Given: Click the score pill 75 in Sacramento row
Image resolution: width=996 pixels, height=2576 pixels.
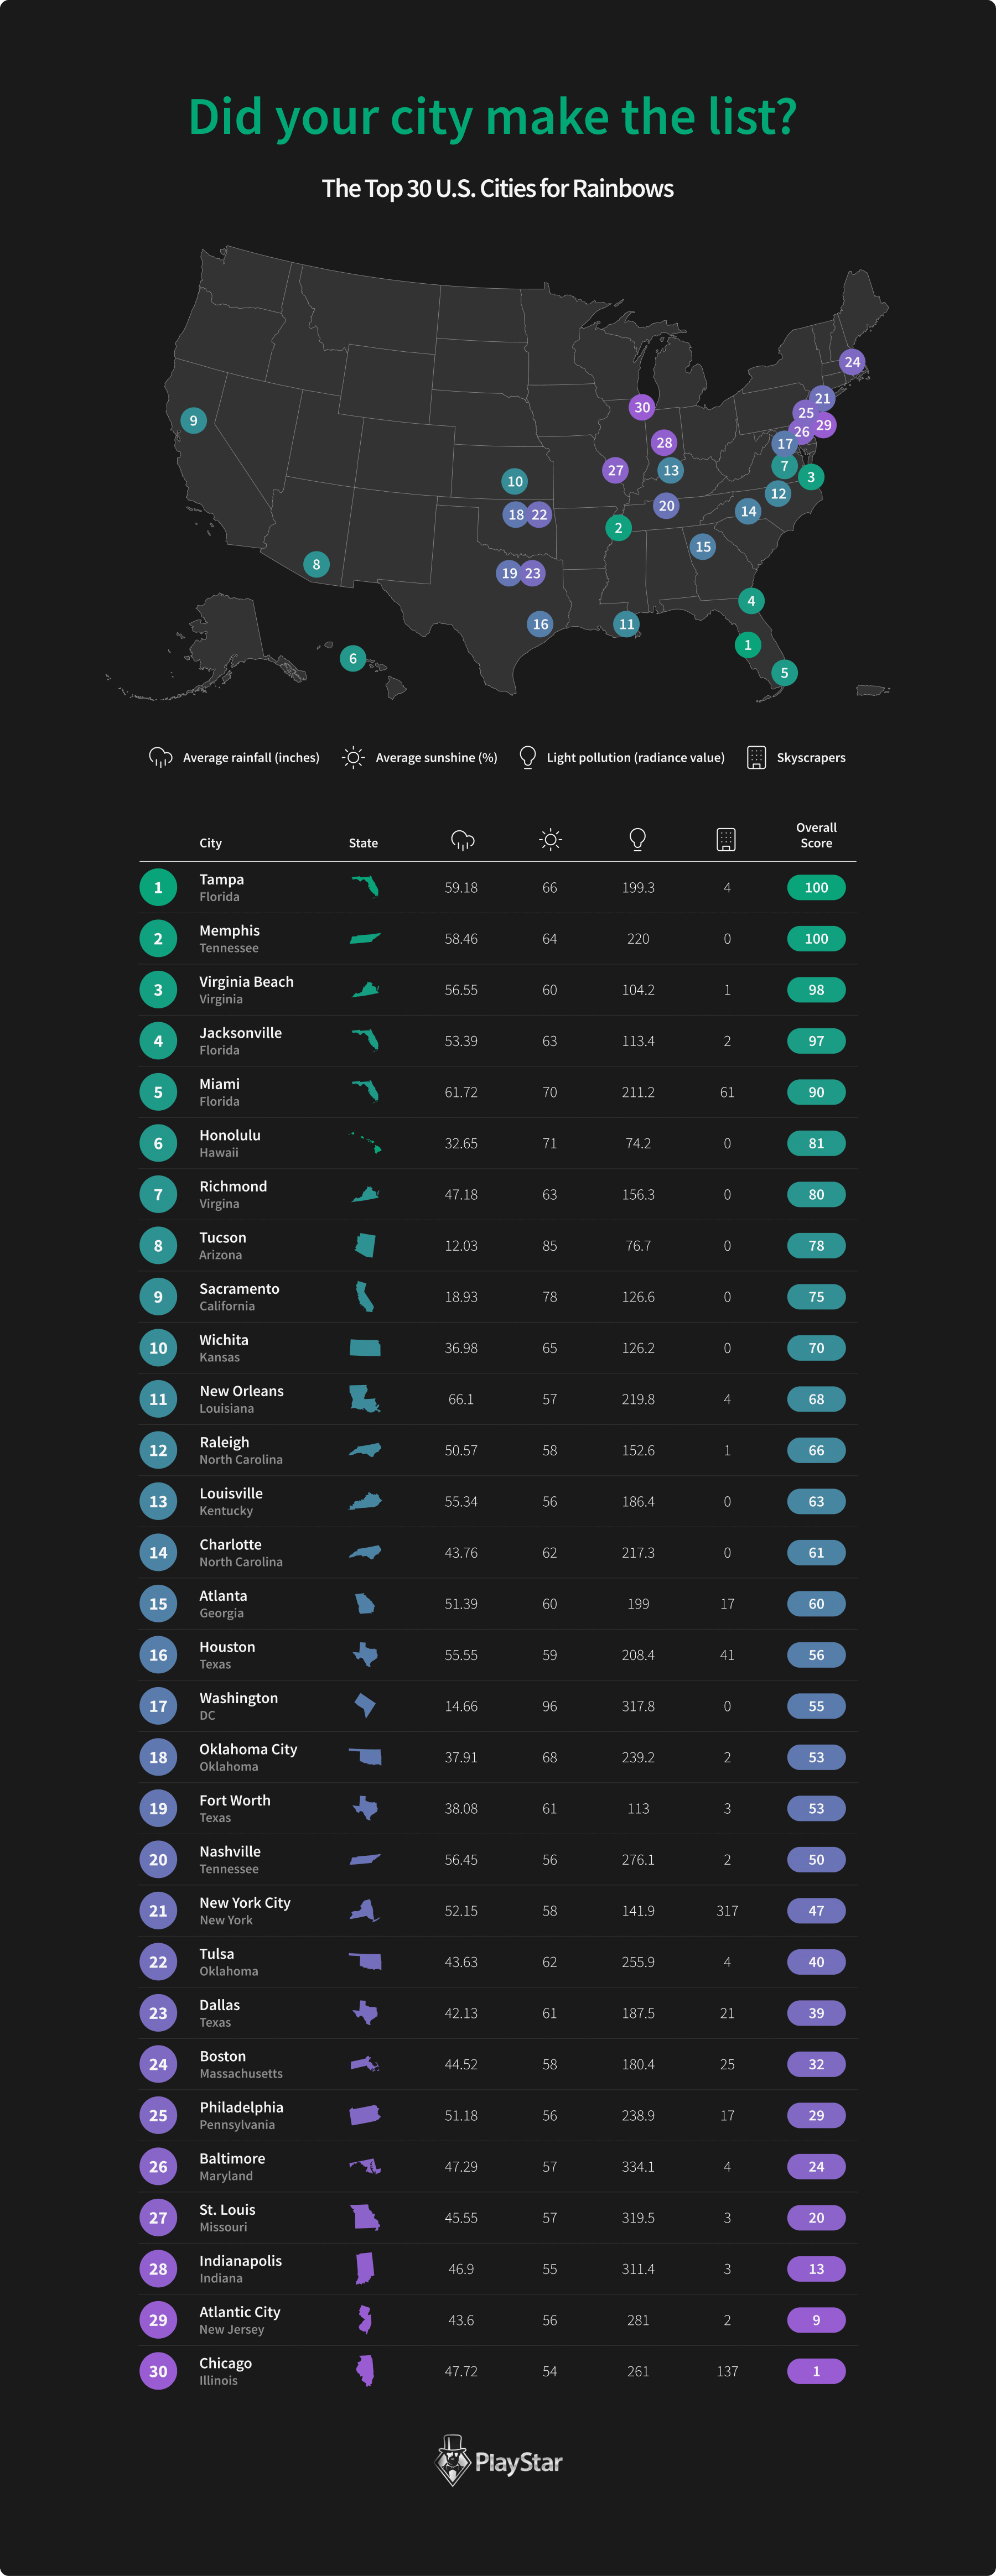Looking at the screenshot, I should pos(816,1297).
